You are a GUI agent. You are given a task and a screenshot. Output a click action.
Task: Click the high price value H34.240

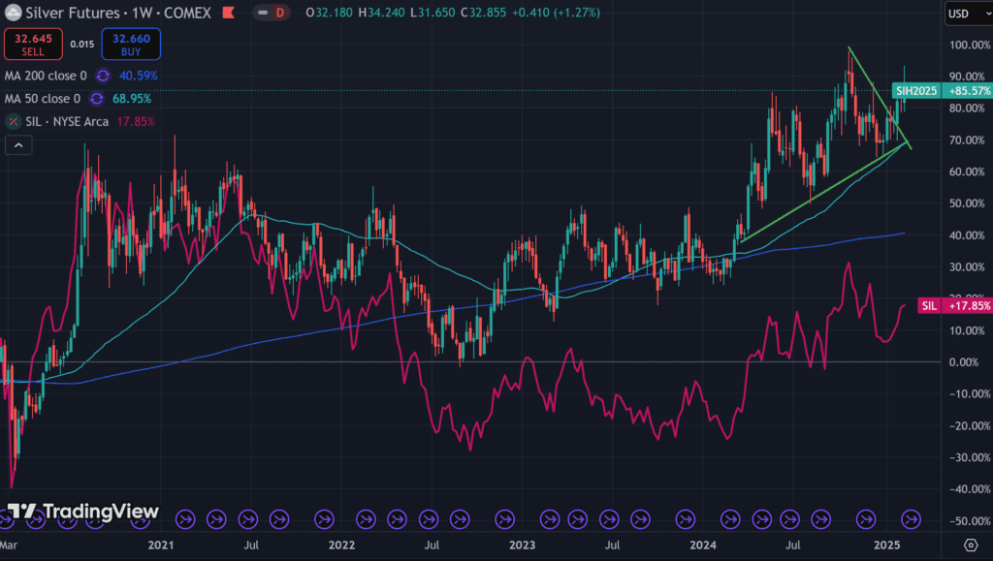(x=381, y=13)
